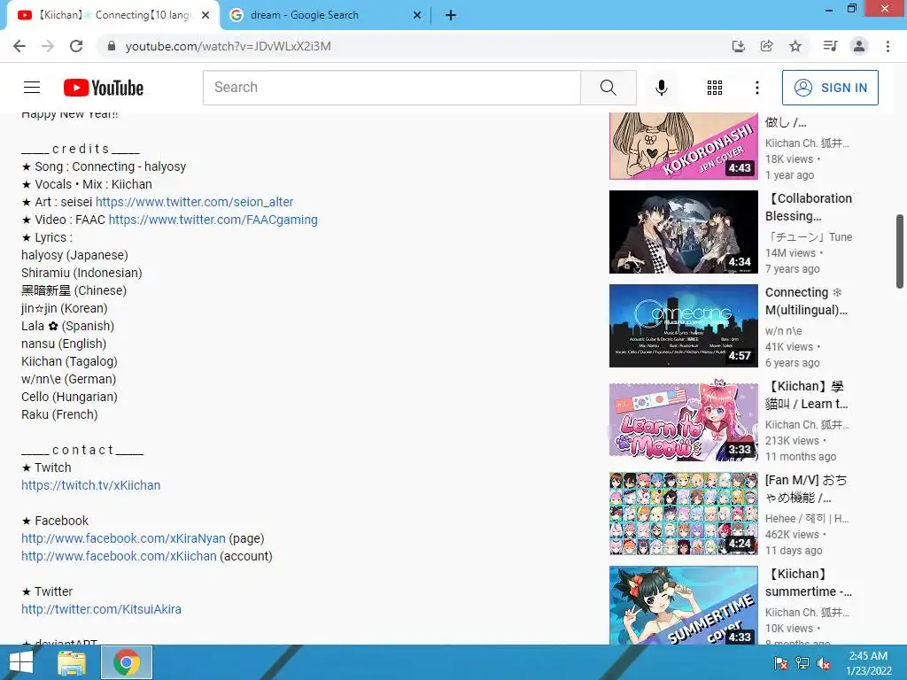This screenshot has width=907, height=680.
Task: Open the Action Center flag tray icon
Action: (x=780, y=663)
